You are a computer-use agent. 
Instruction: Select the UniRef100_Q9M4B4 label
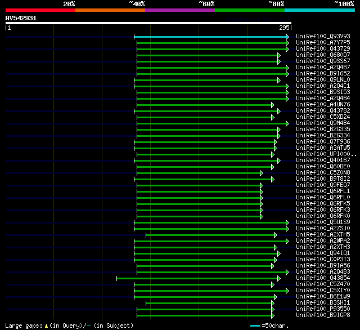[x=323, y=123]
